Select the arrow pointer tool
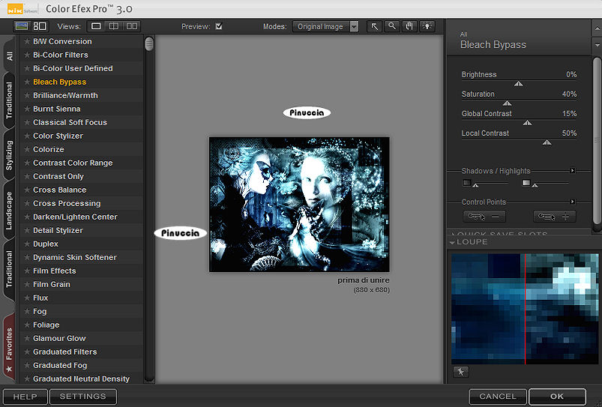The width and height of the screenshot is (602, 407). 374,26
